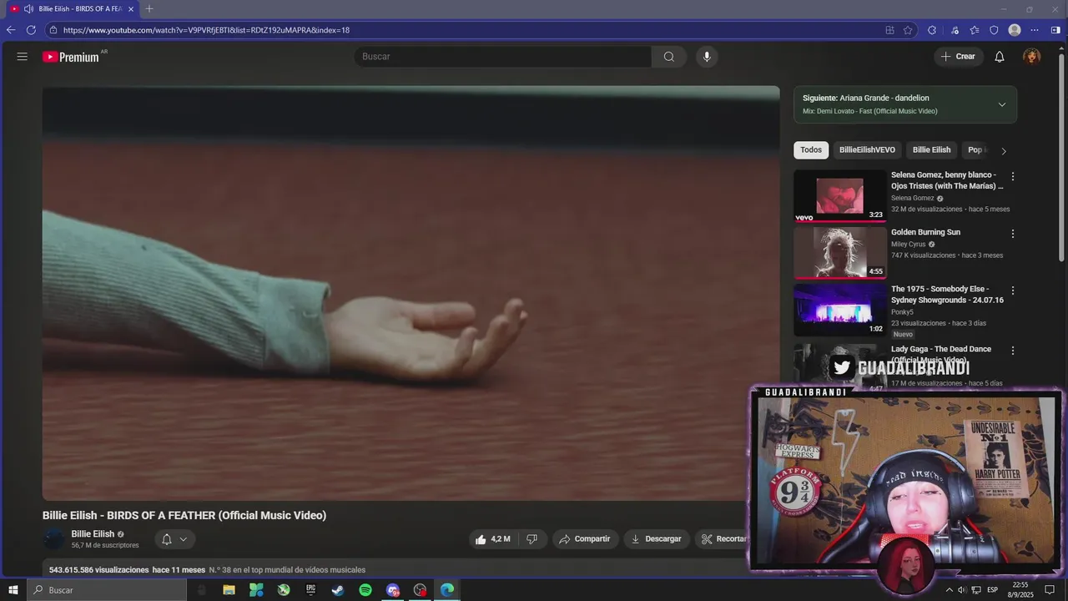Open YouTube notifications bell
1068x601 pixels.
point(1000,57)
